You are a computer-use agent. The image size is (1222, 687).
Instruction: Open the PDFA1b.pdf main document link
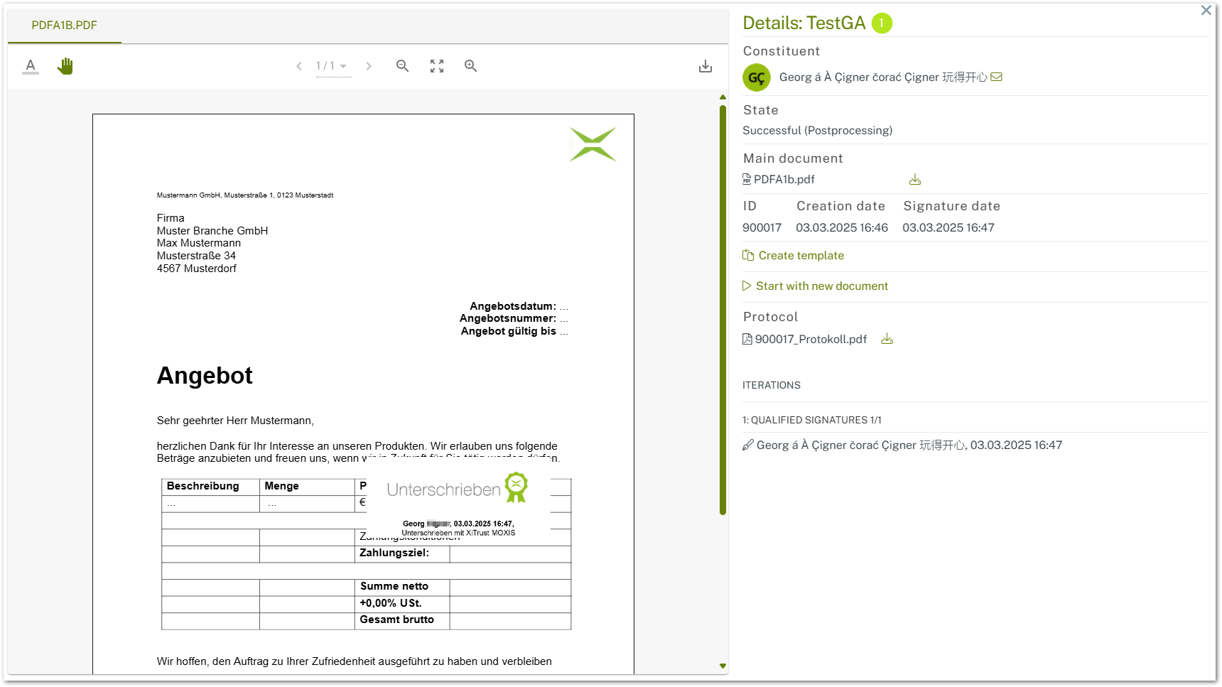coord(784,180)
